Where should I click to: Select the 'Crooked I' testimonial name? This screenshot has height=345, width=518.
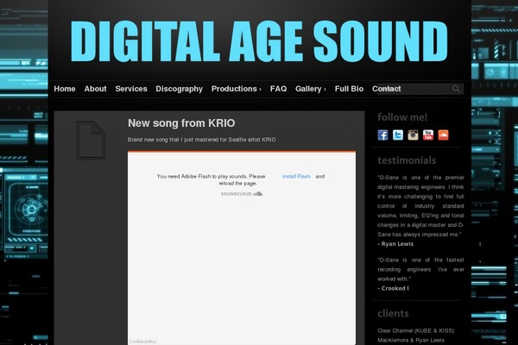[x=395, y=288]
